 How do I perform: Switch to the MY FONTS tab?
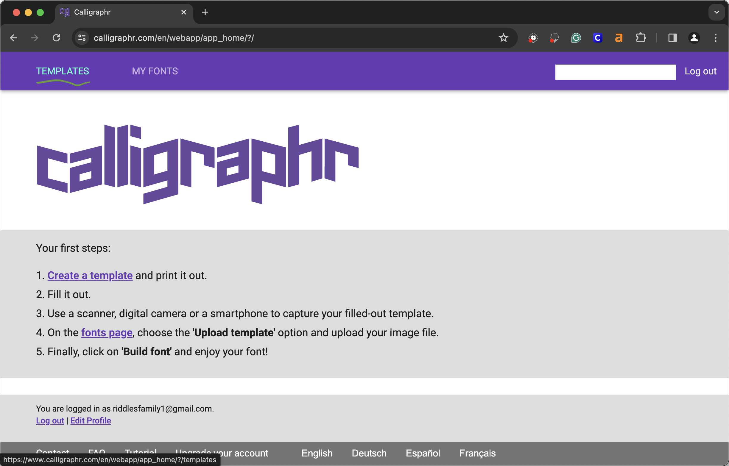point(155,71)
